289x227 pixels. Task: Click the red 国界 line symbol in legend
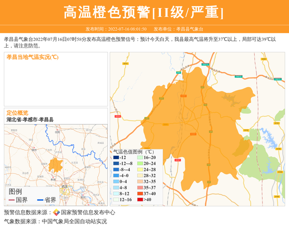[x=12, y=200]
